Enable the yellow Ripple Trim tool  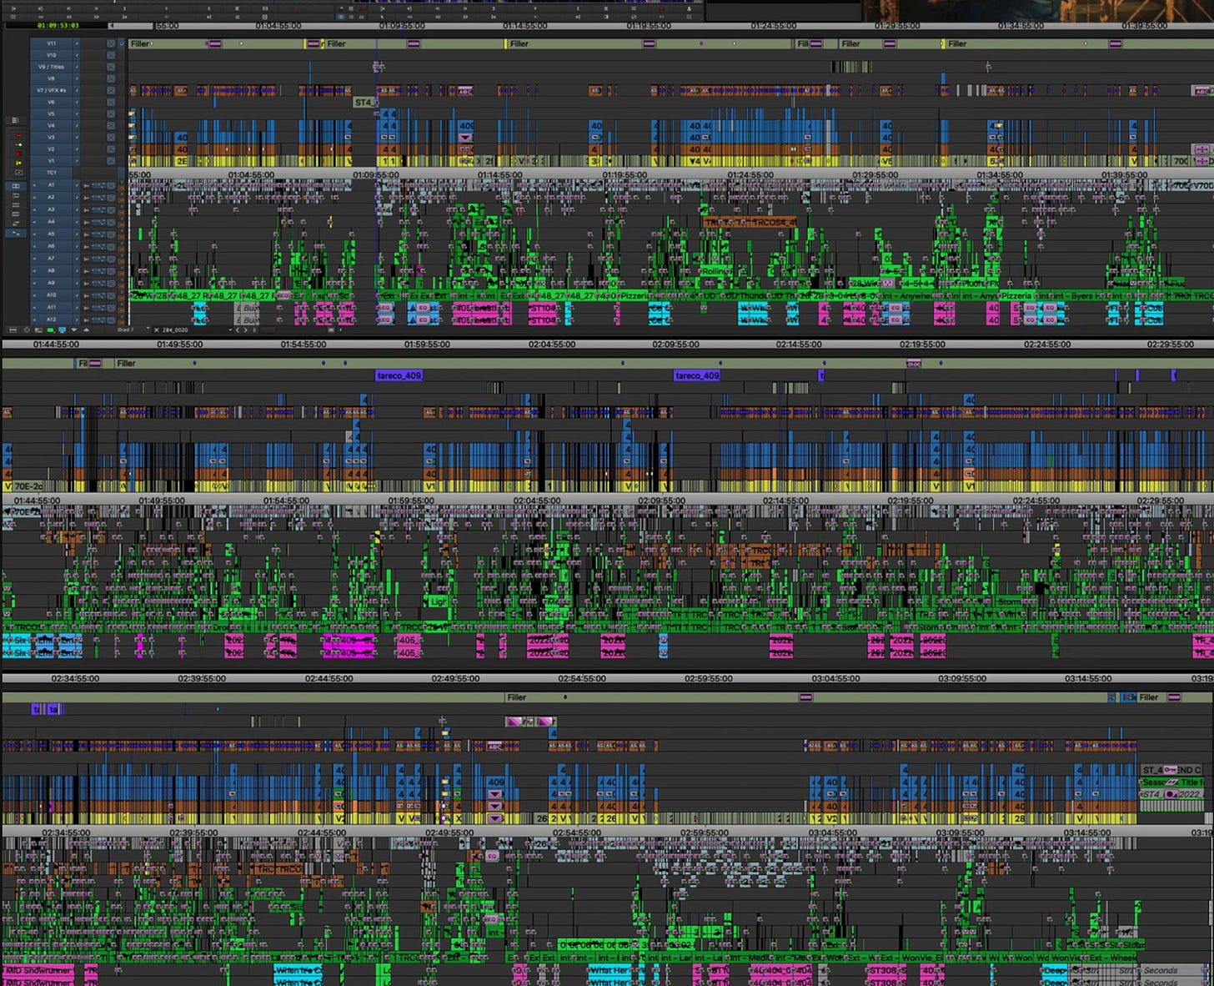pyautogui.click(x=18, y=163)
